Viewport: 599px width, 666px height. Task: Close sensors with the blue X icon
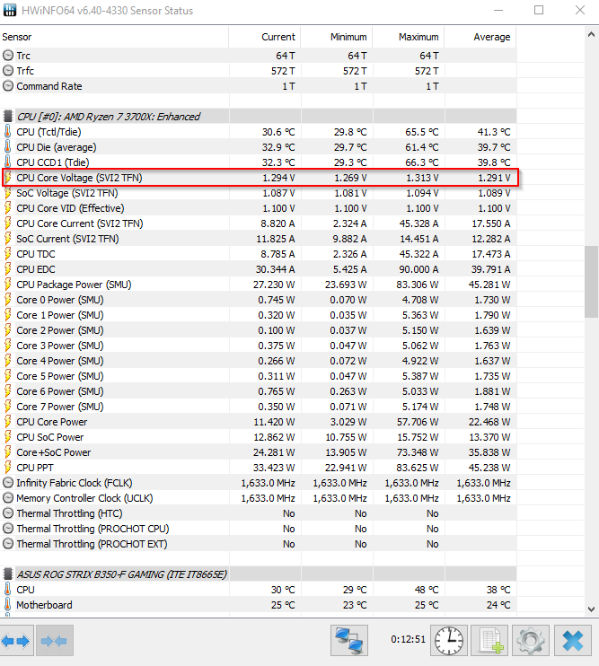573,641
